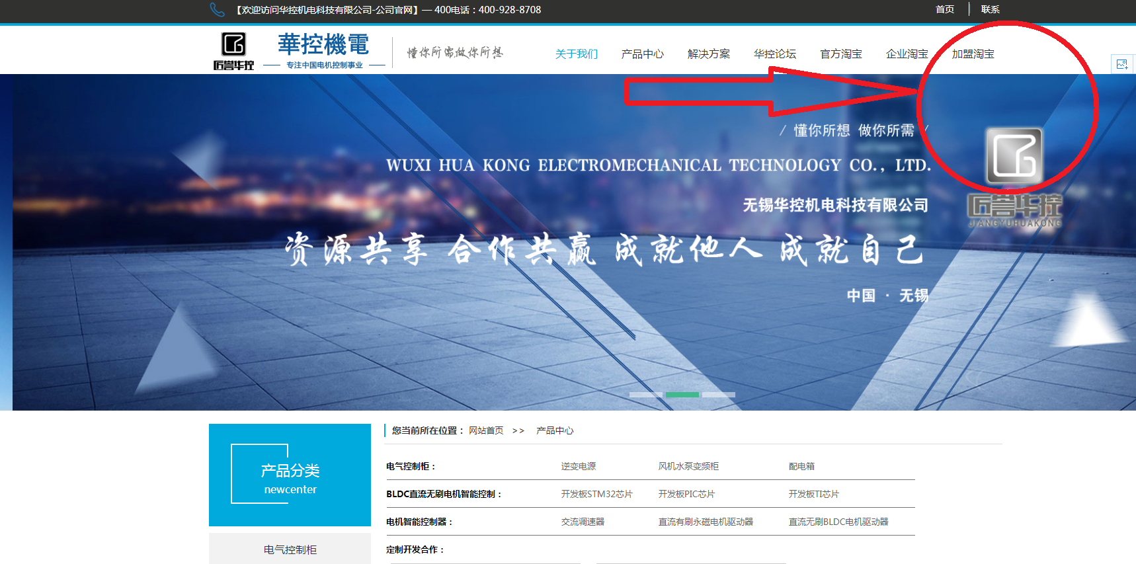Open the 风机水泵变频柜 category

tap(688, 466)
